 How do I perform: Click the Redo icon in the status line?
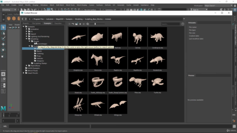click(x=35, y=10)
